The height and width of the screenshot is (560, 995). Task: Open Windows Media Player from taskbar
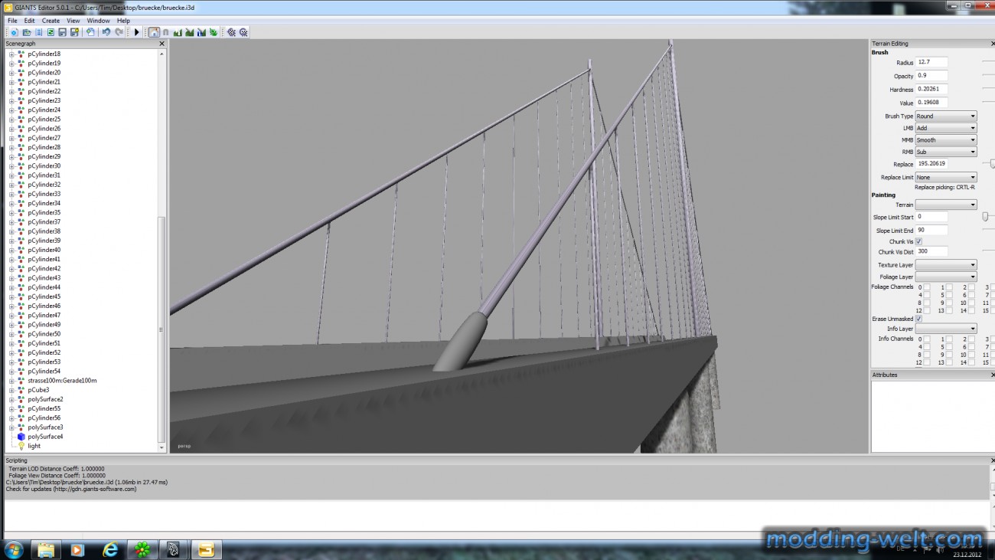(77, 549)
